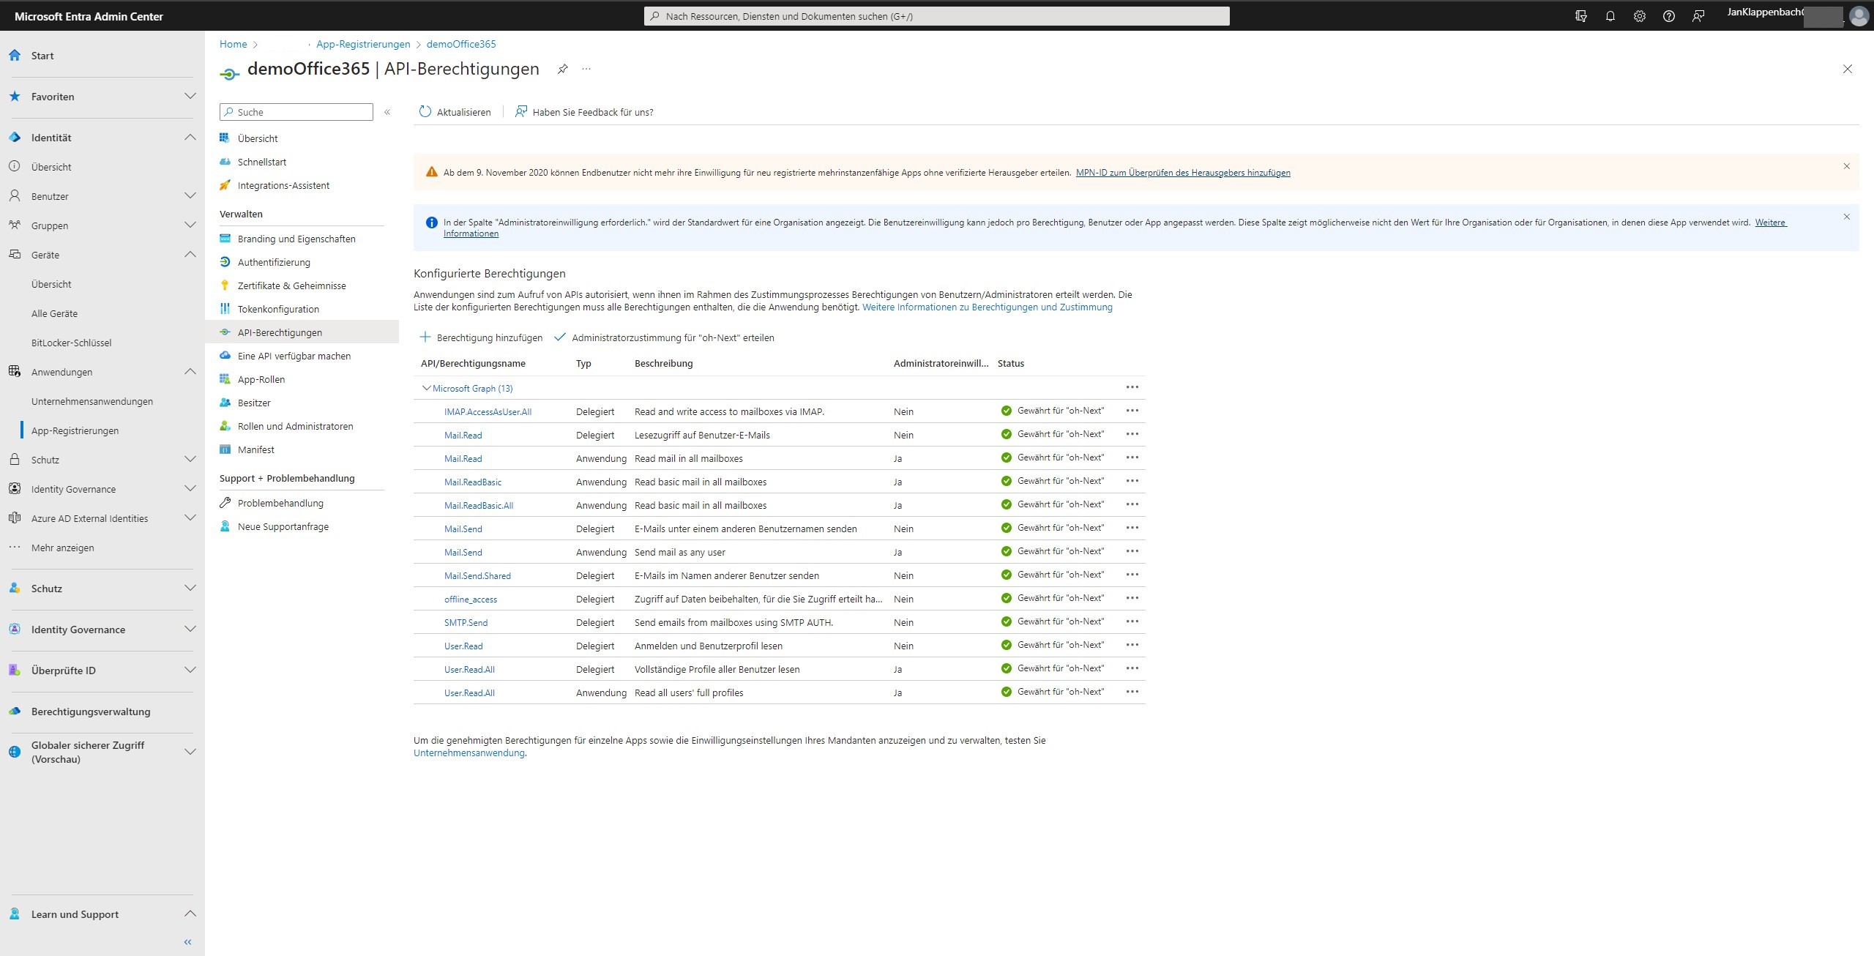Open the MPN-ID hinzufügen link
This screenshot has width=1874, height=956.
1183,173
